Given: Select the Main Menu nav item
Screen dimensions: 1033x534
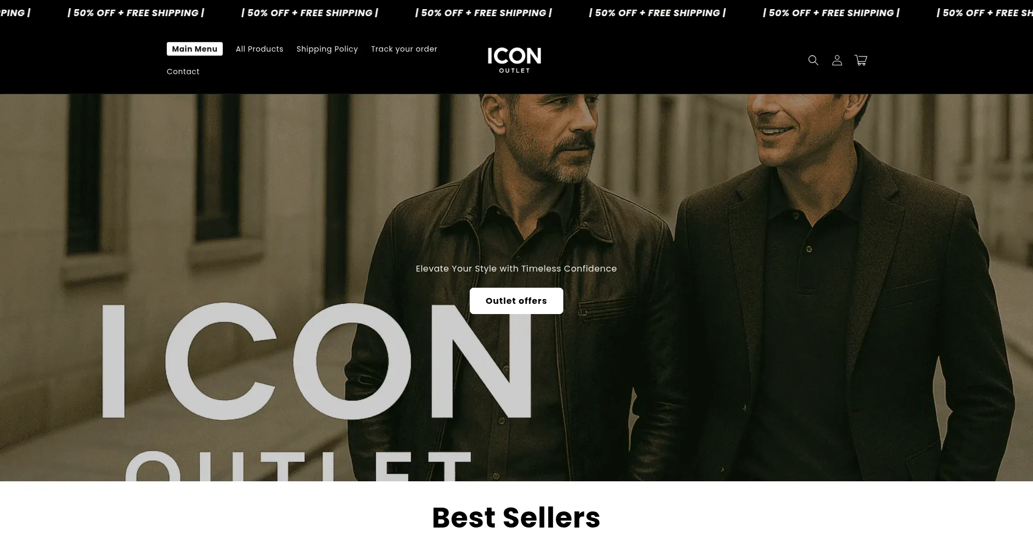Looking at the screenshot, I should (x=195, y=49).
